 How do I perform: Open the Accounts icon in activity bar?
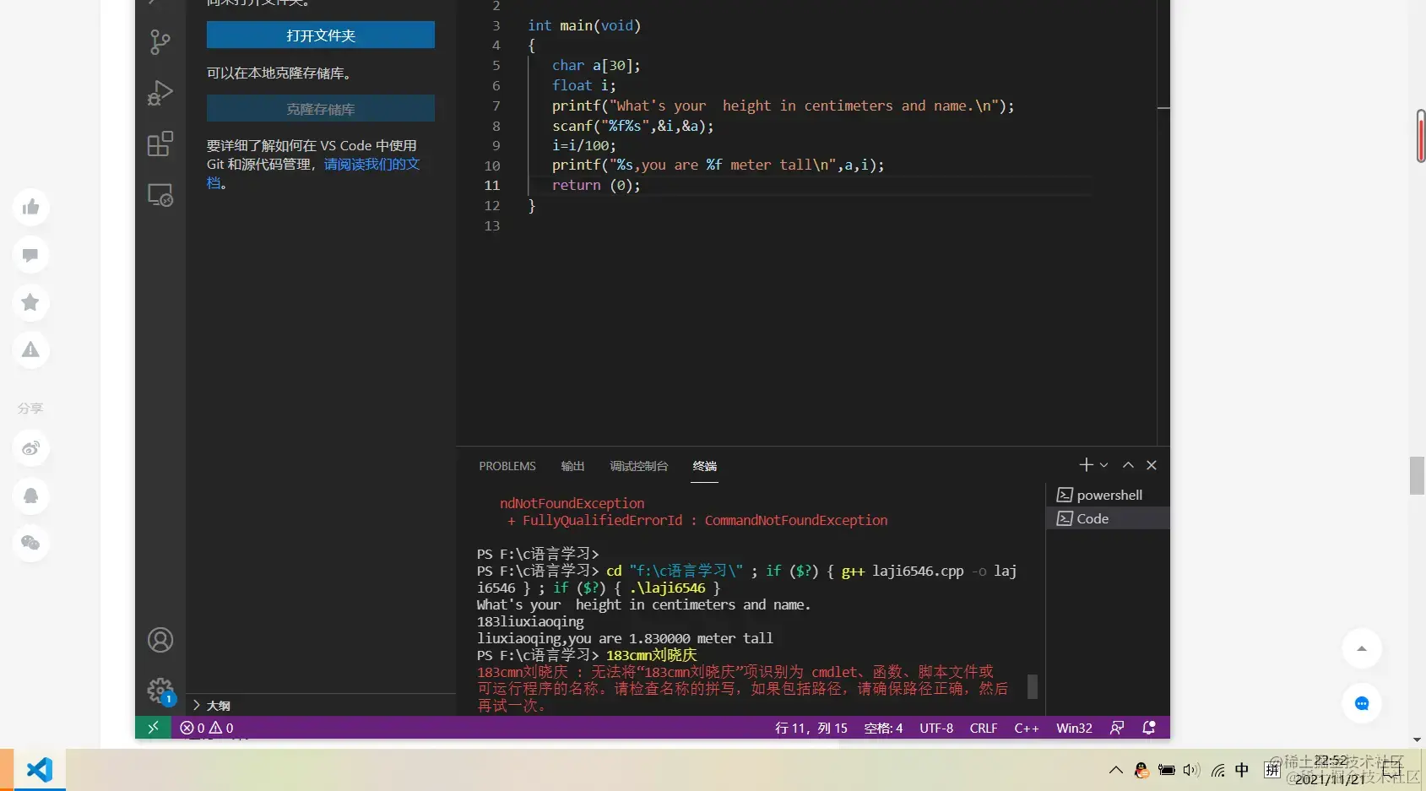click(x=160, y=640)
